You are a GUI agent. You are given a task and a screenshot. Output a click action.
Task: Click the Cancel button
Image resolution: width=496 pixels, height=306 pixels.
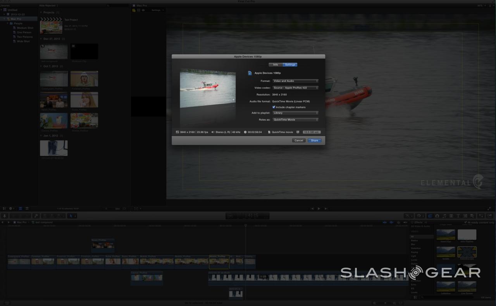(299, 140)
